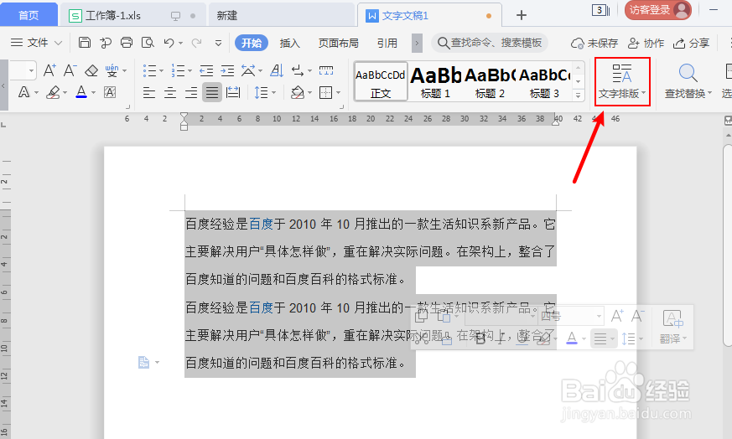The image size is (732, 439).
Task: Open the 页面布局 ribbon tab
Action: pyautogui.click(x=339, y=43)
